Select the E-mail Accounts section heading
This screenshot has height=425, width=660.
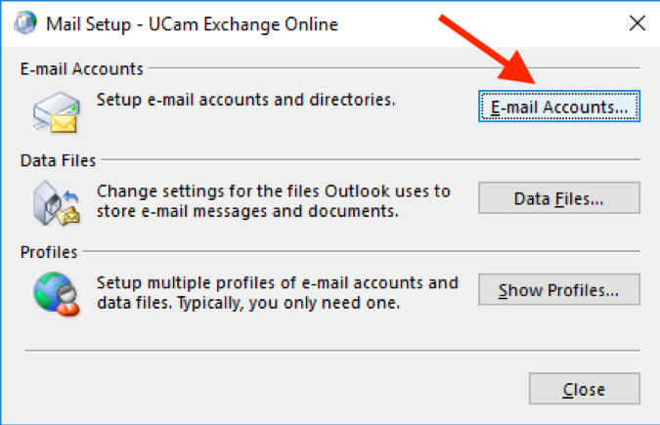coord(82,68)
